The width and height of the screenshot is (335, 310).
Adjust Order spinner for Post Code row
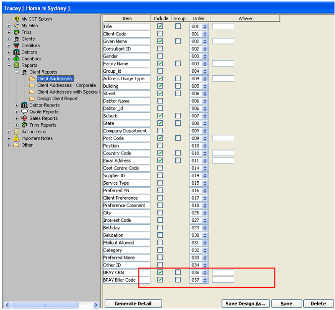[x=205, y=138]
